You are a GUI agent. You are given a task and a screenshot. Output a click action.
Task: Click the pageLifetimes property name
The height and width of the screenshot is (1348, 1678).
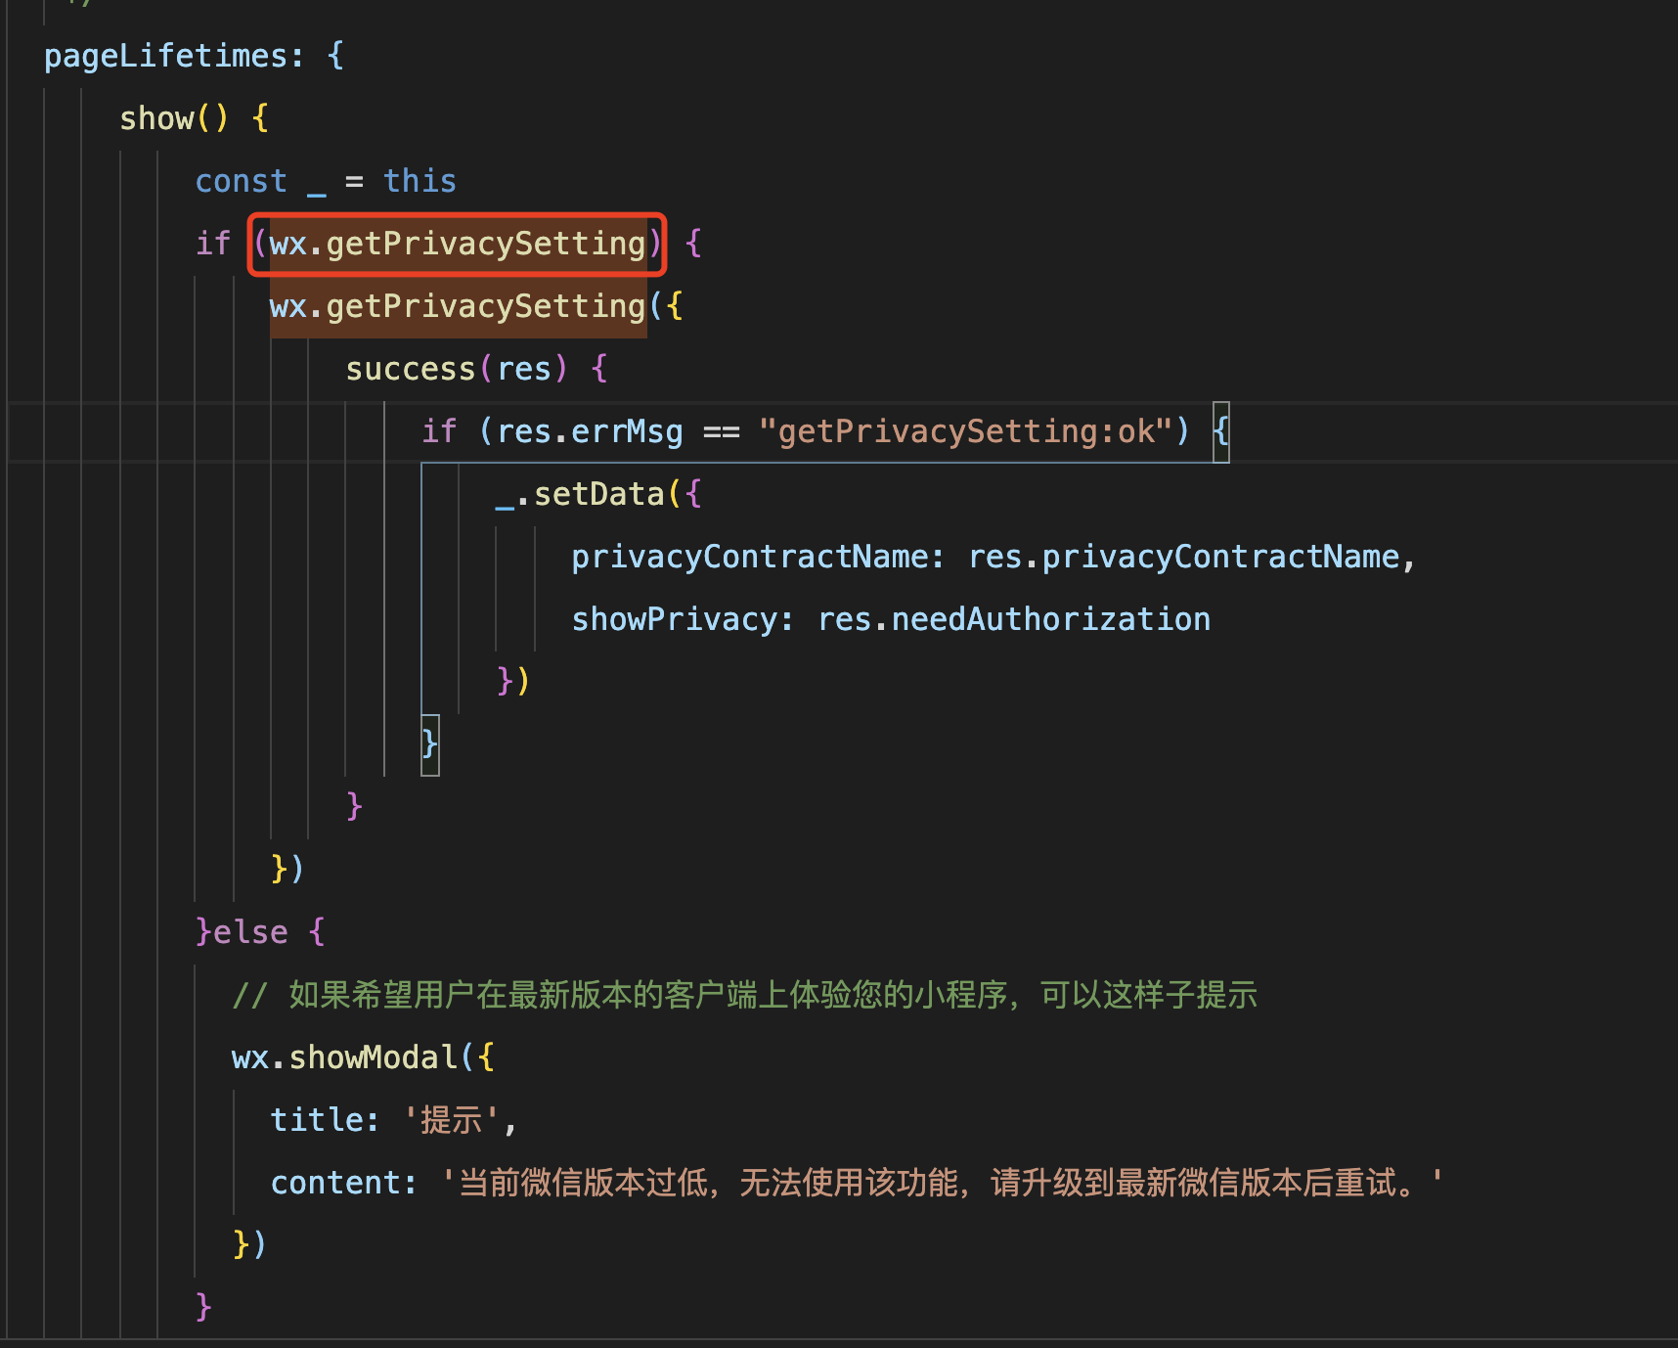[166, 56]
